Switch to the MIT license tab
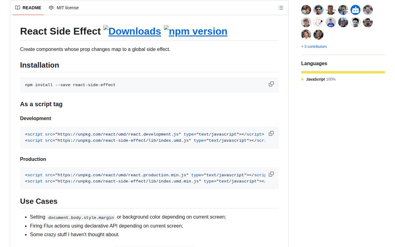This screenshot has width=395, height=247. tap(64, 8)
